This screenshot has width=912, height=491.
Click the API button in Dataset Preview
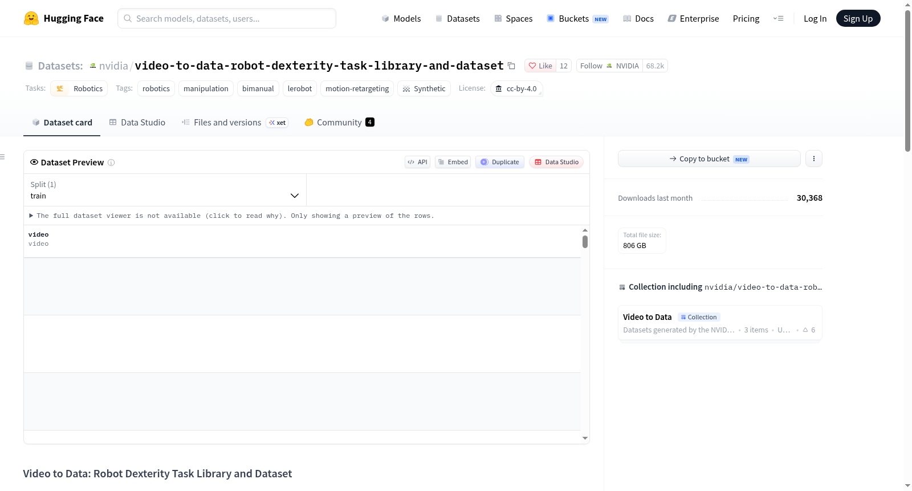pos(417,163)
